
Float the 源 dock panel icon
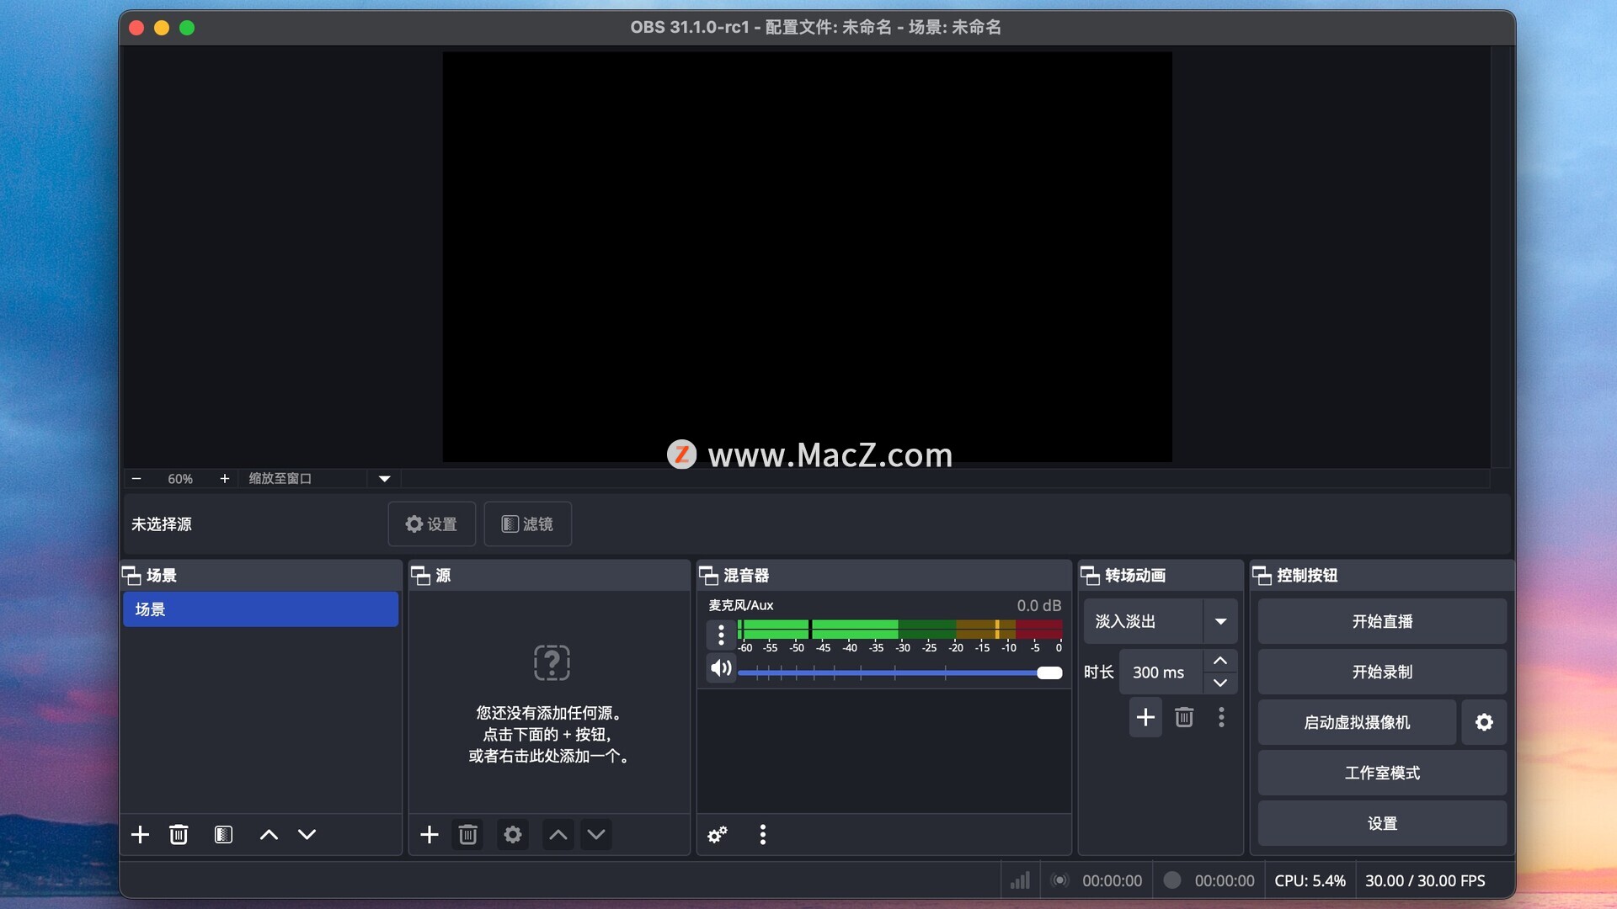[420, 576]
